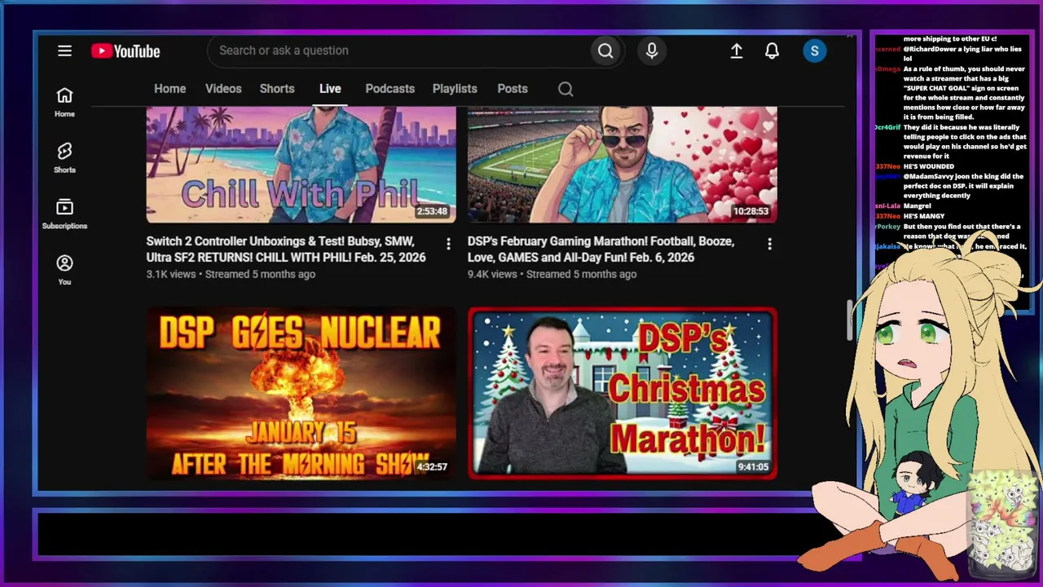Click the search magnifier button
1043x587 pixels.
605,51
